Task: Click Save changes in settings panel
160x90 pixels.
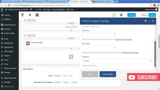Action: pyautogui.click(x=108, y=74)
